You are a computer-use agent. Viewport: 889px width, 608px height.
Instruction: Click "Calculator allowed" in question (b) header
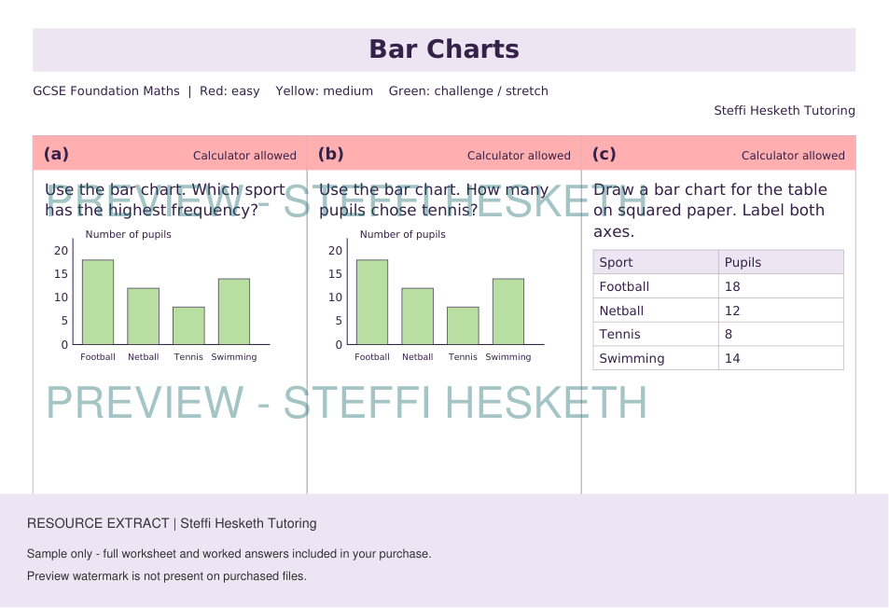click(519, 155)
